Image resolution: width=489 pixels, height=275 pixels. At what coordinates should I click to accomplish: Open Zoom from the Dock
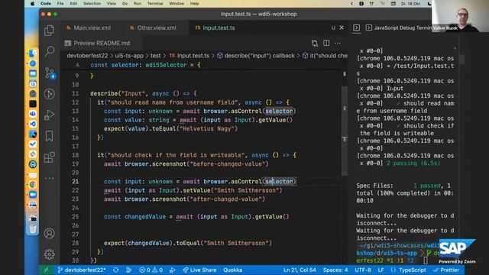click(33, 195)
